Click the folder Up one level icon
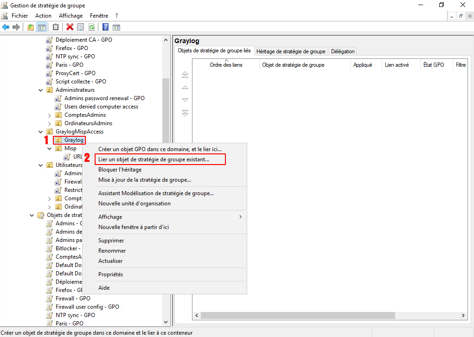Viewport: 474px width, 337px height. [x=31, y=27]
